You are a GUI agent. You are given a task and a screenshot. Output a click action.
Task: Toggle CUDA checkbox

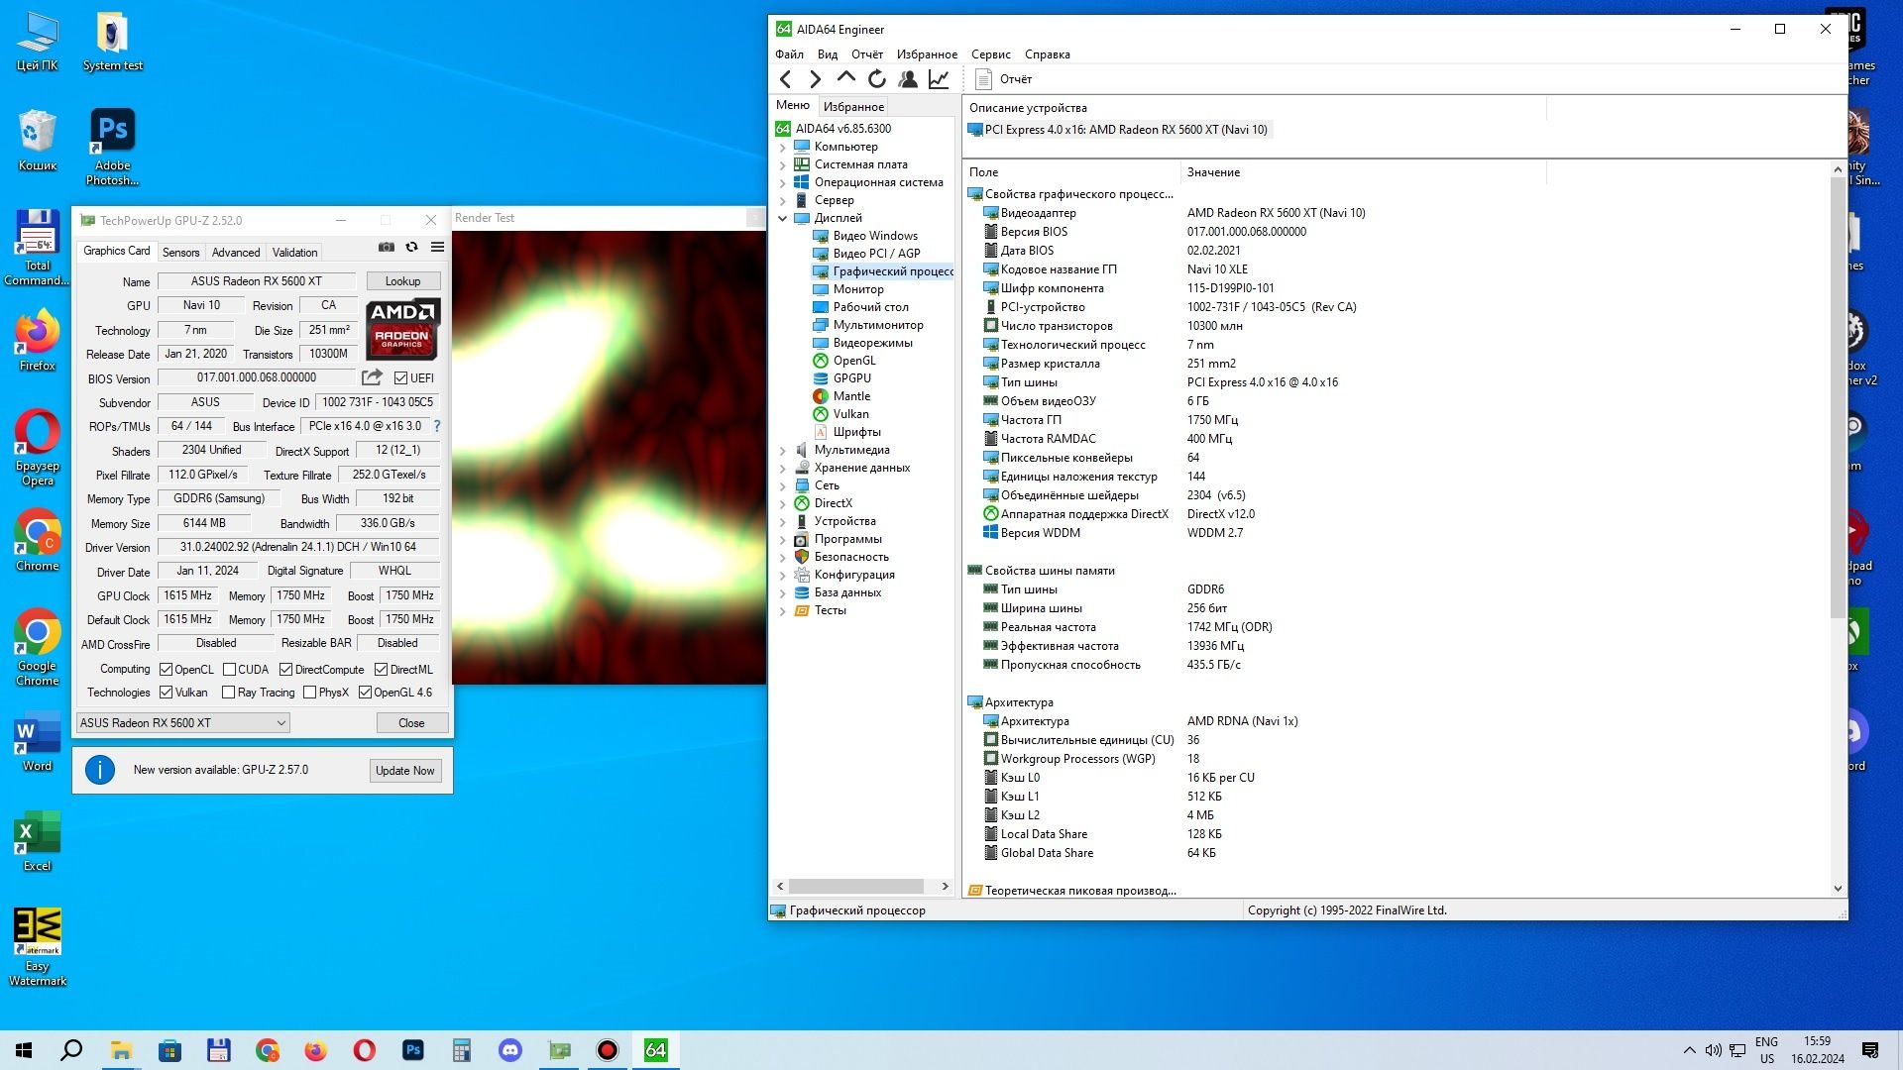(x=229, y=670)
